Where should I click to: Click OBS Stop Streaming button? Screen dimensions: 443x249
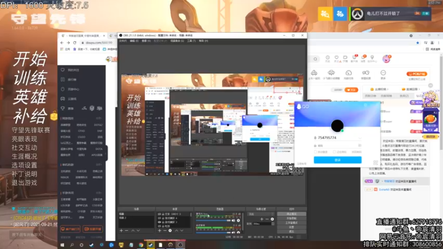coord(292,214)
